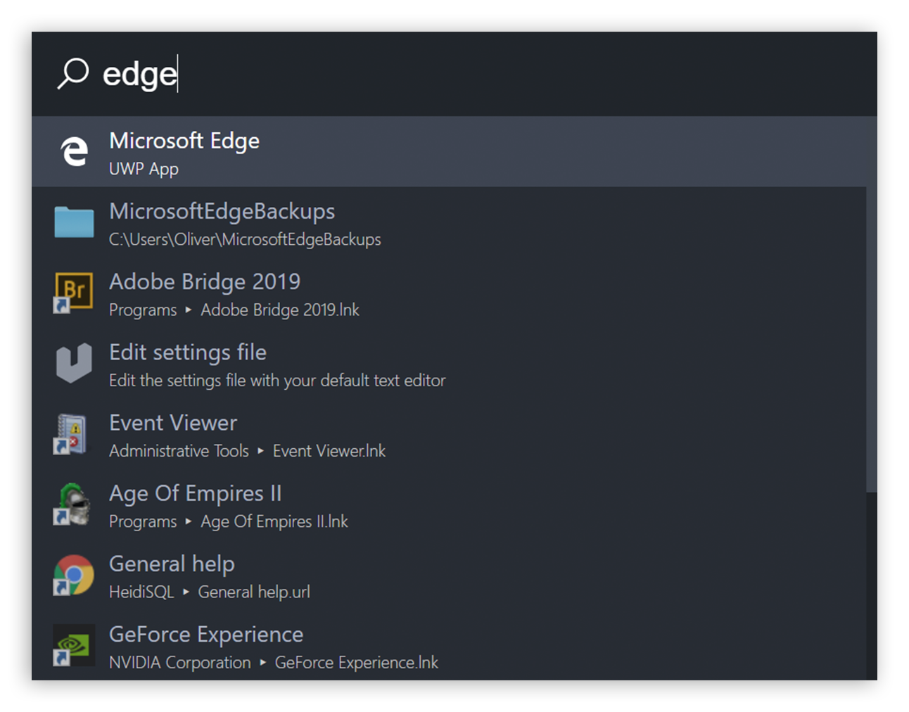Click the Age Of Empires II icon
The height and width of the screenshot is (712, 909).
pyautogui.click(x=73, y=504)
